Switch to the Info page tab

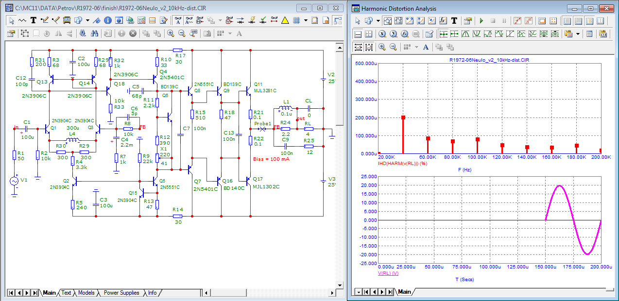click(152, 293)
